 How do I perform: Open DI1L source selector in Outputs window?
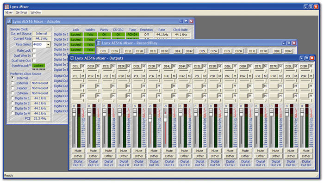(75, 66)
